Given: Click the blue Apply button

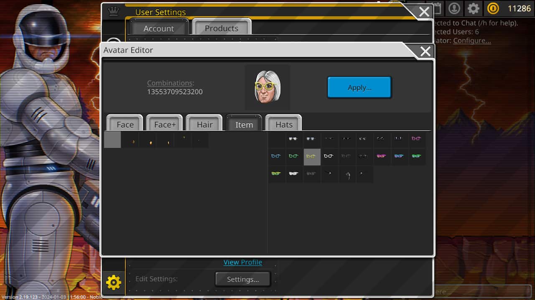Looking at the screenshot, I should pos(359,87).
